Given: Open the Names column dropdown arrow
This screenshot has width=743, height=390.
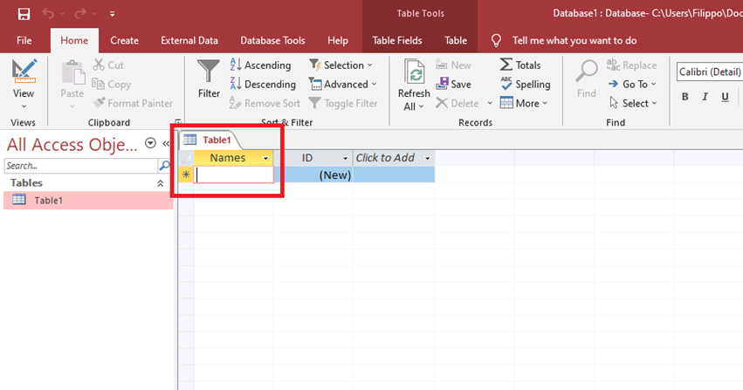Looking at the screenshot, I should (265, 159).
